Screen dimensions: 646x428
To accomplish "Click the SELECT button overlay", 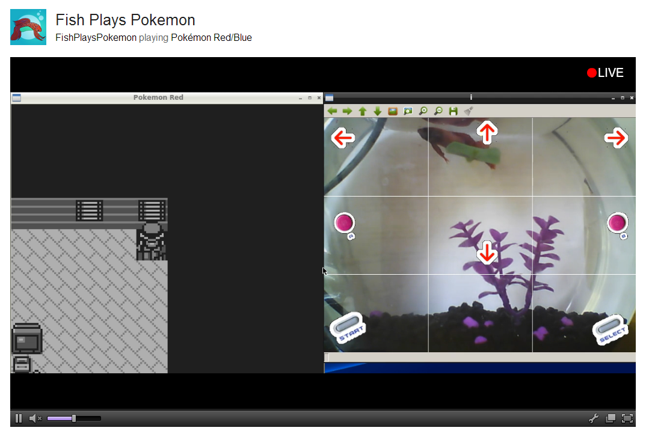I will click(x=611, y=329).
